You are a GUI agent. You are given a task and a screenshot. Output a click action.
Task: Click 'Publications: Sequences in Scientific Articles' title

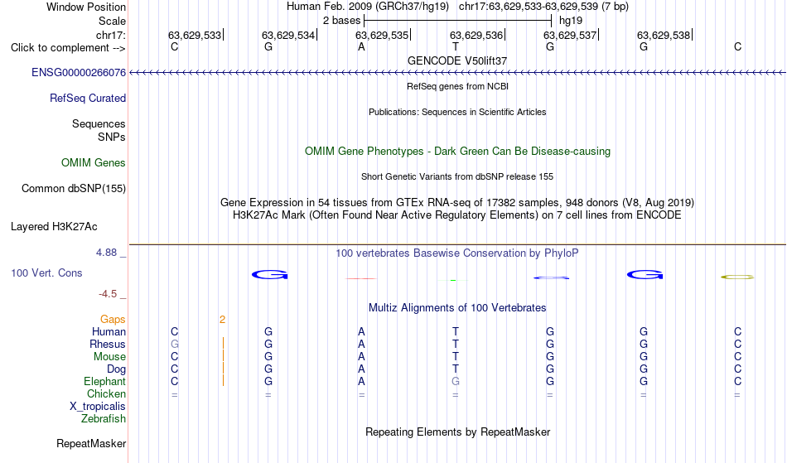457,112
